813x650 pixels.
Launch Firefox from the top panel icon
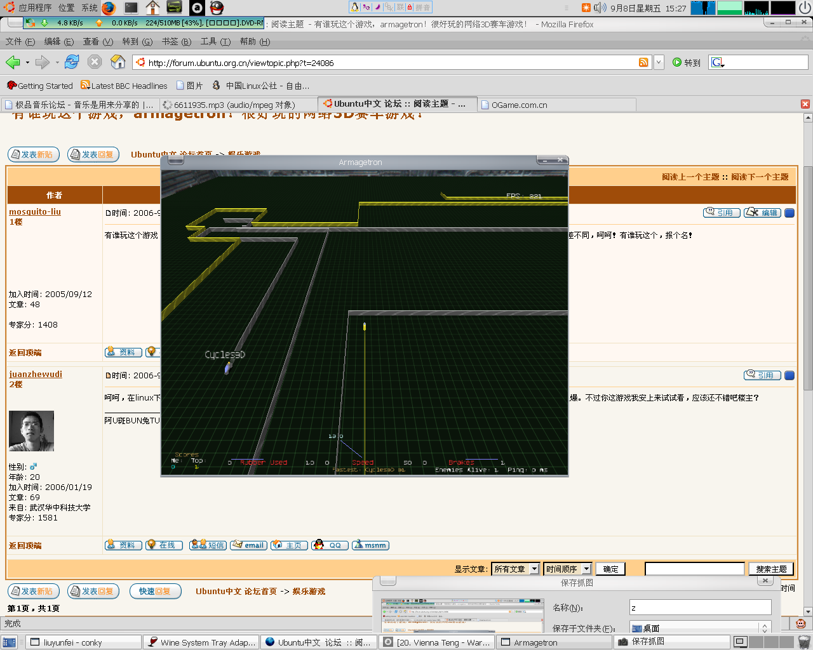pos(109,8)
